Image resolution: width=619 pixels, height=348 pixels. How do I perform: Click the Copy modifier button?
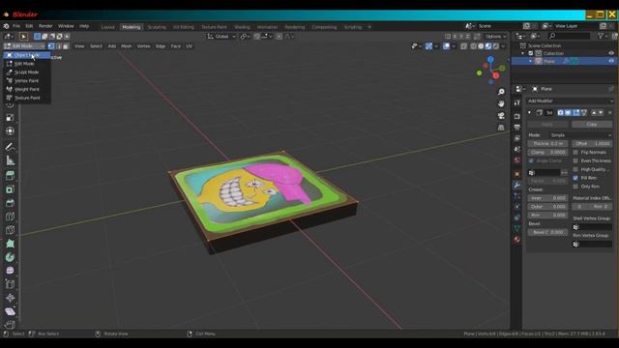pos(592,125)
